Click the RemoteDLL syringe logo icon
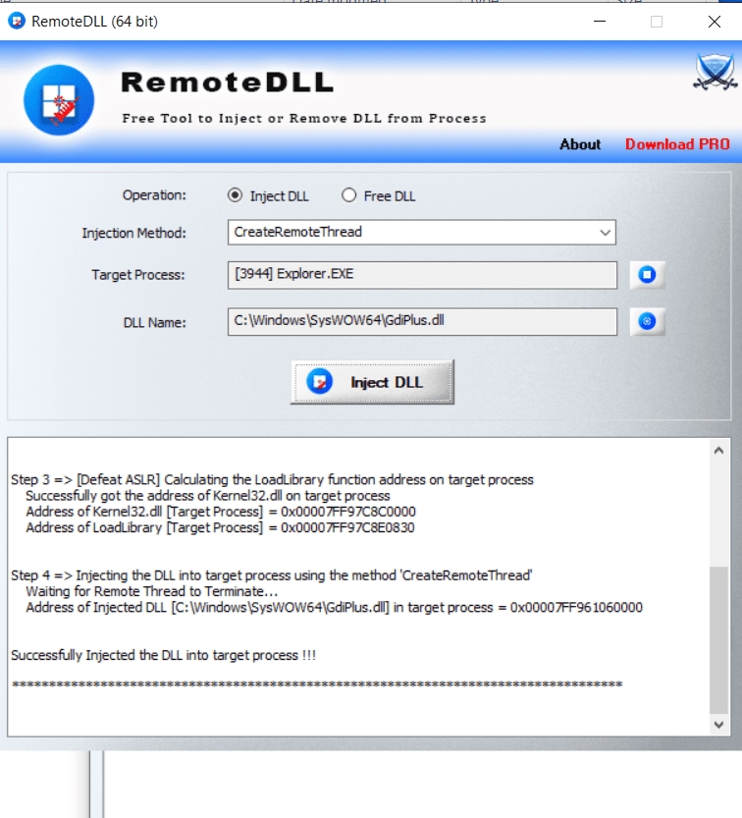The image size is (742, 818). (59, 99)
